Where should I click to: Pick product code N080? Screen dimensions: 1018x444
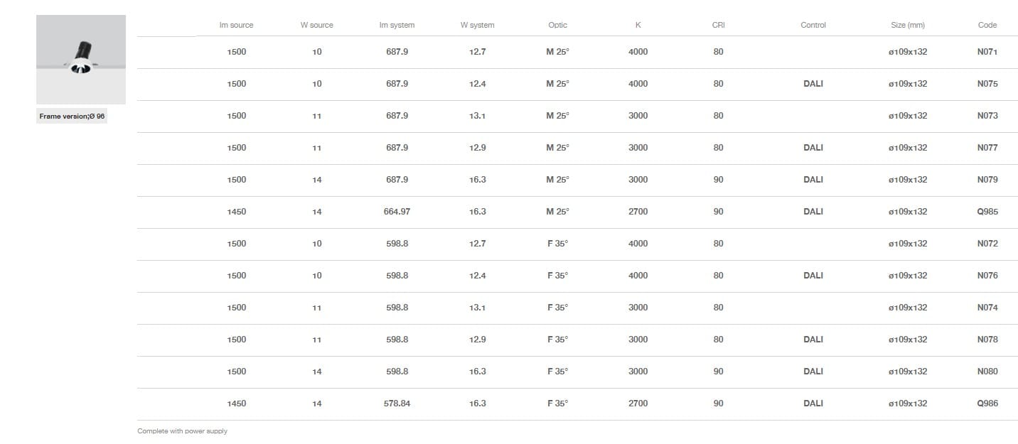[x=987, y=372]
